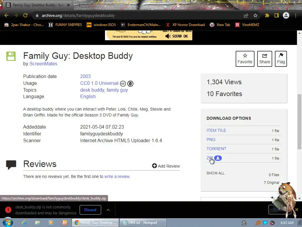The image size is (302, 227).
Task: Open the New Tab bookmark
Action: click(x=220, y=25)
